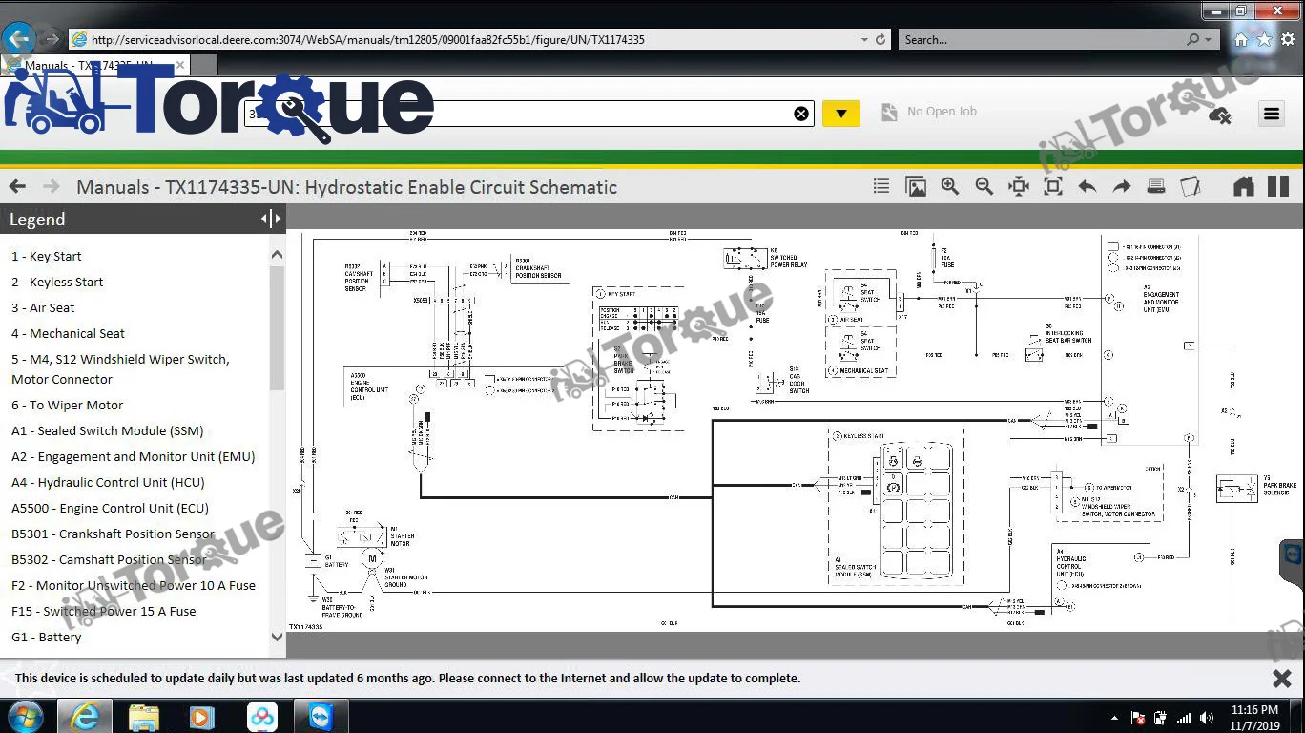Click the redo arrow in the manual toolbar
The image size is (1305, 733).
pyautogui.click(x=1122, y=187)
